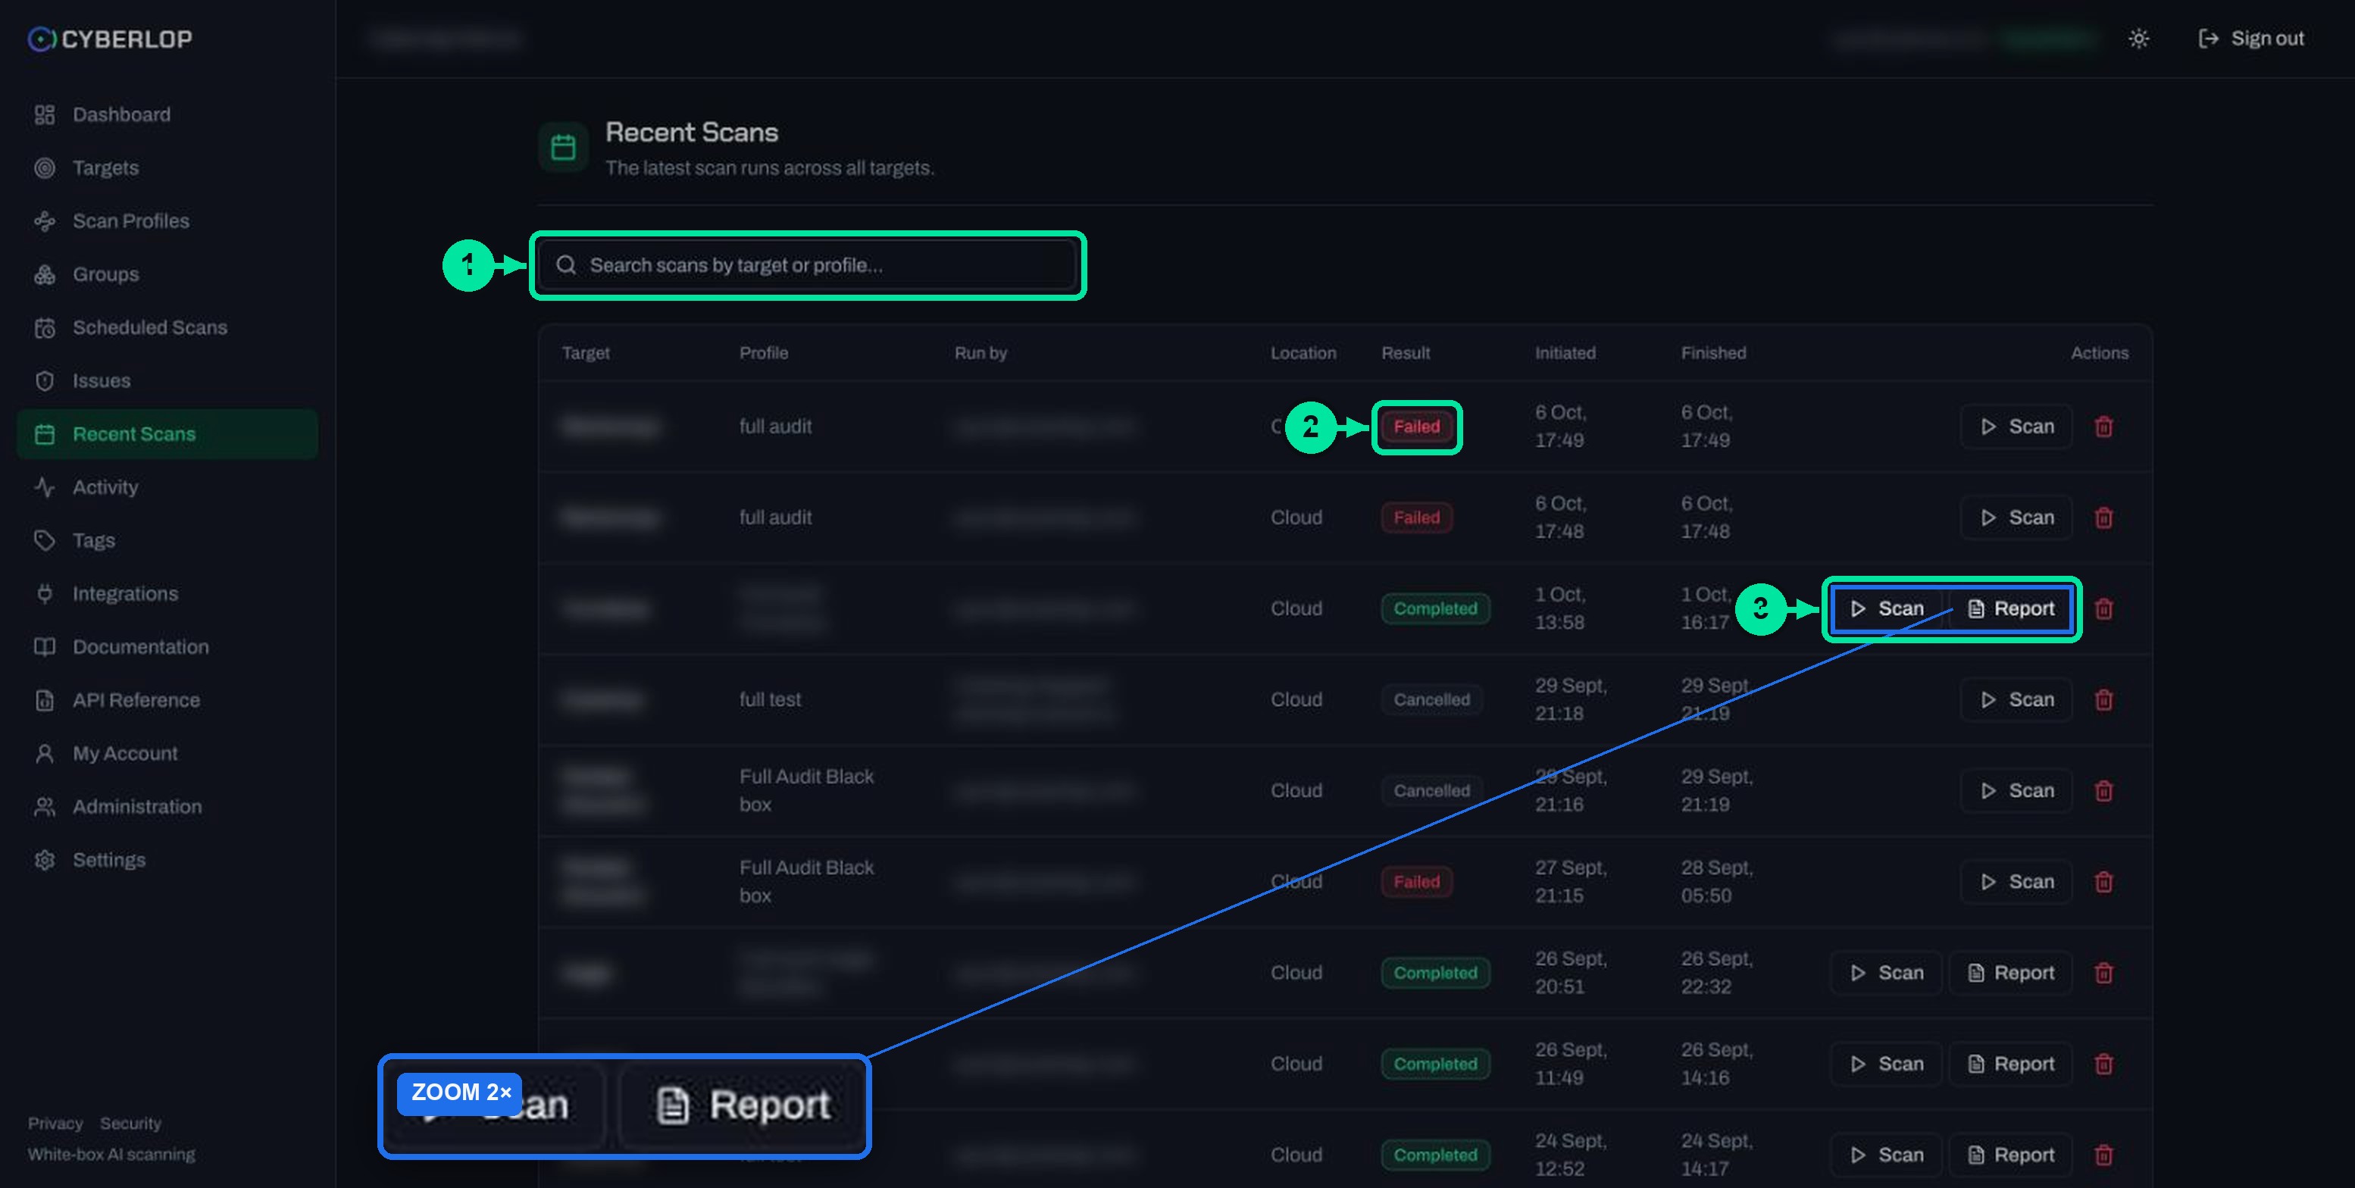Rerun Scan for 6 Oct 17:48 row
Image resolution: width=2355 pixels, height=1188 pixels.
pos(2016,517)
